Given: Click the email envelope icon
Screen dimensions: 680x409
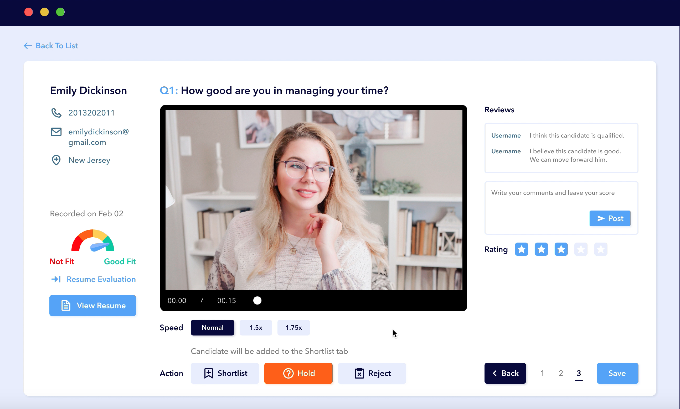Looking at the screenshot, I should [56, 132].
